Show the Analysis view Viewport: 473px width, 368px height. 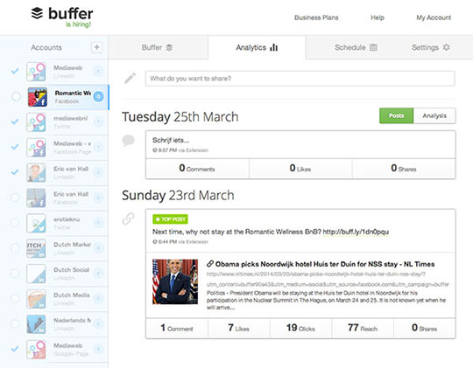434,115
